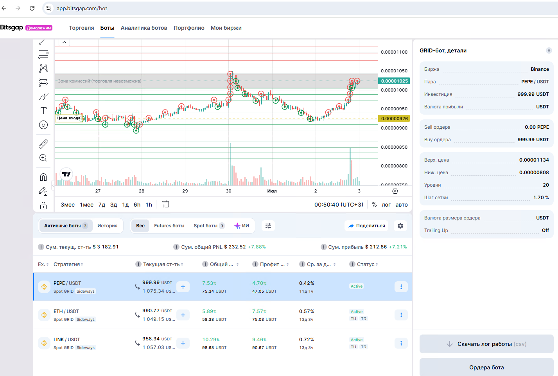Sort table by Текущая ст-ть column
This screenshot has width=558, height=376.
coord(163,264)
